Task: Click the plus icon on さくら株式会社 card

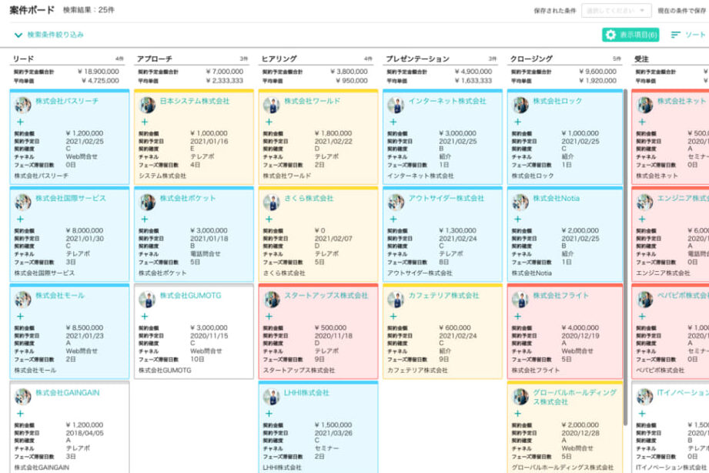Action: click(x=268, y=219)
